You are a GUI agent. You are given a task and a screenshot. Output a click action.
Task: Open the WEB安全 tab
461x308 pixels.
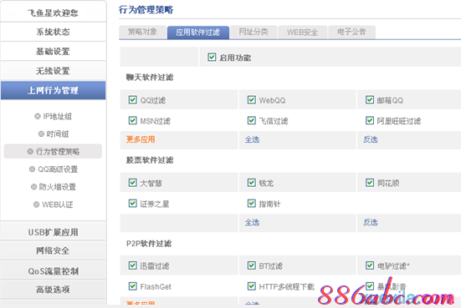point(303,32)
